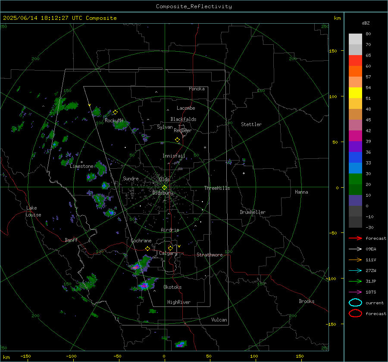
Task: Click the yellow radar-center diamond at Didsbury
Action: coord(164,188)
